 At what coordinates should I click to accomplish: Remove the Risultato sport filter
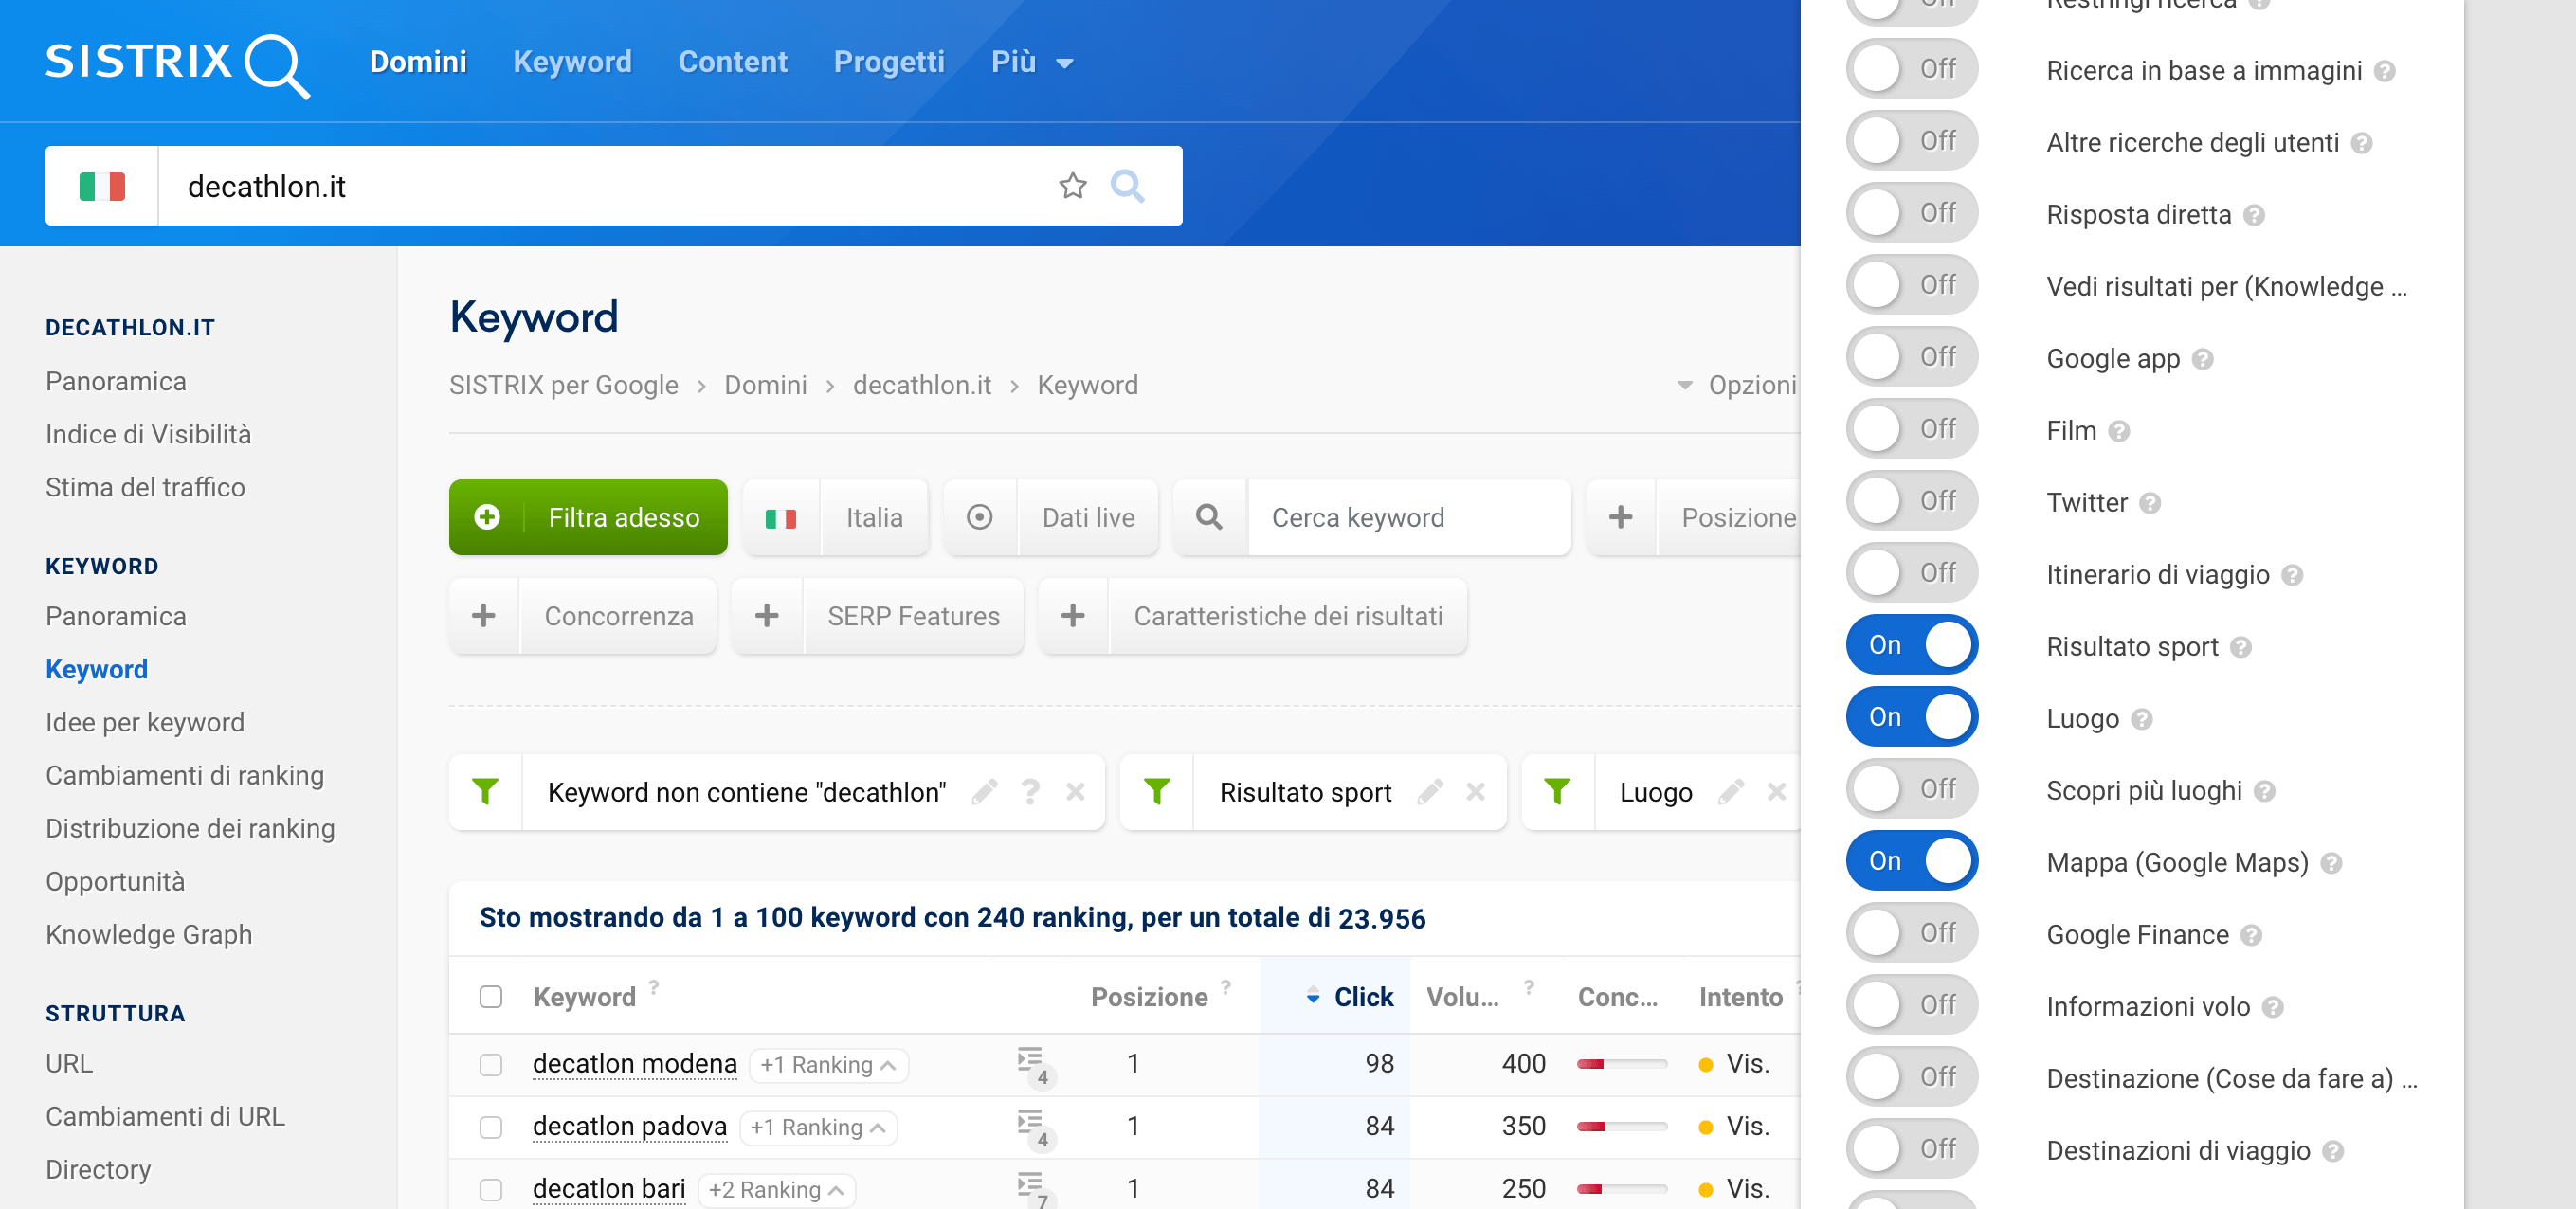(1475, 792)
